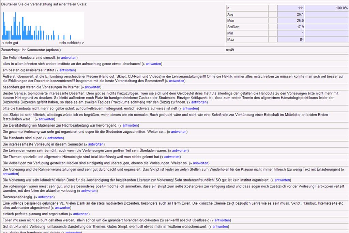Reply to 'Gut strukturierte Vorlesung' comment
The height and width of the screenshot is (233, 349).
tap(220, 226)
